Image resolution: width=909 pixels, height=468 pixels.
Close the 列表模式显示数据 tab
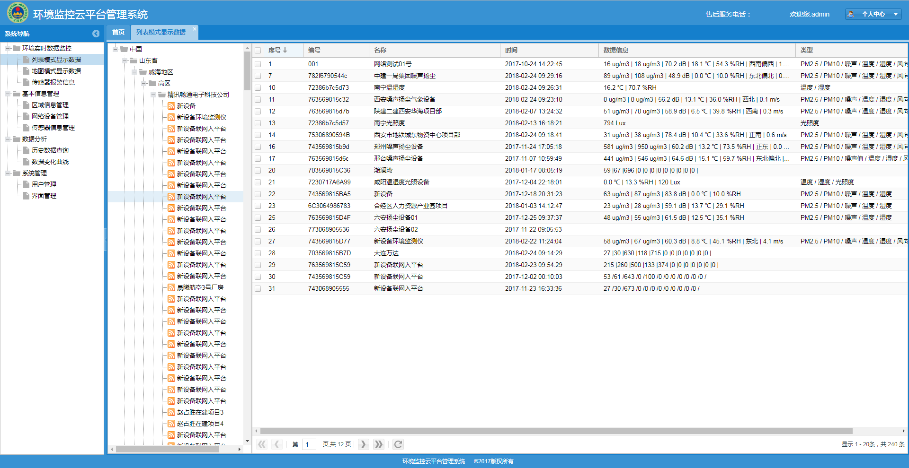tap(194, 29)
